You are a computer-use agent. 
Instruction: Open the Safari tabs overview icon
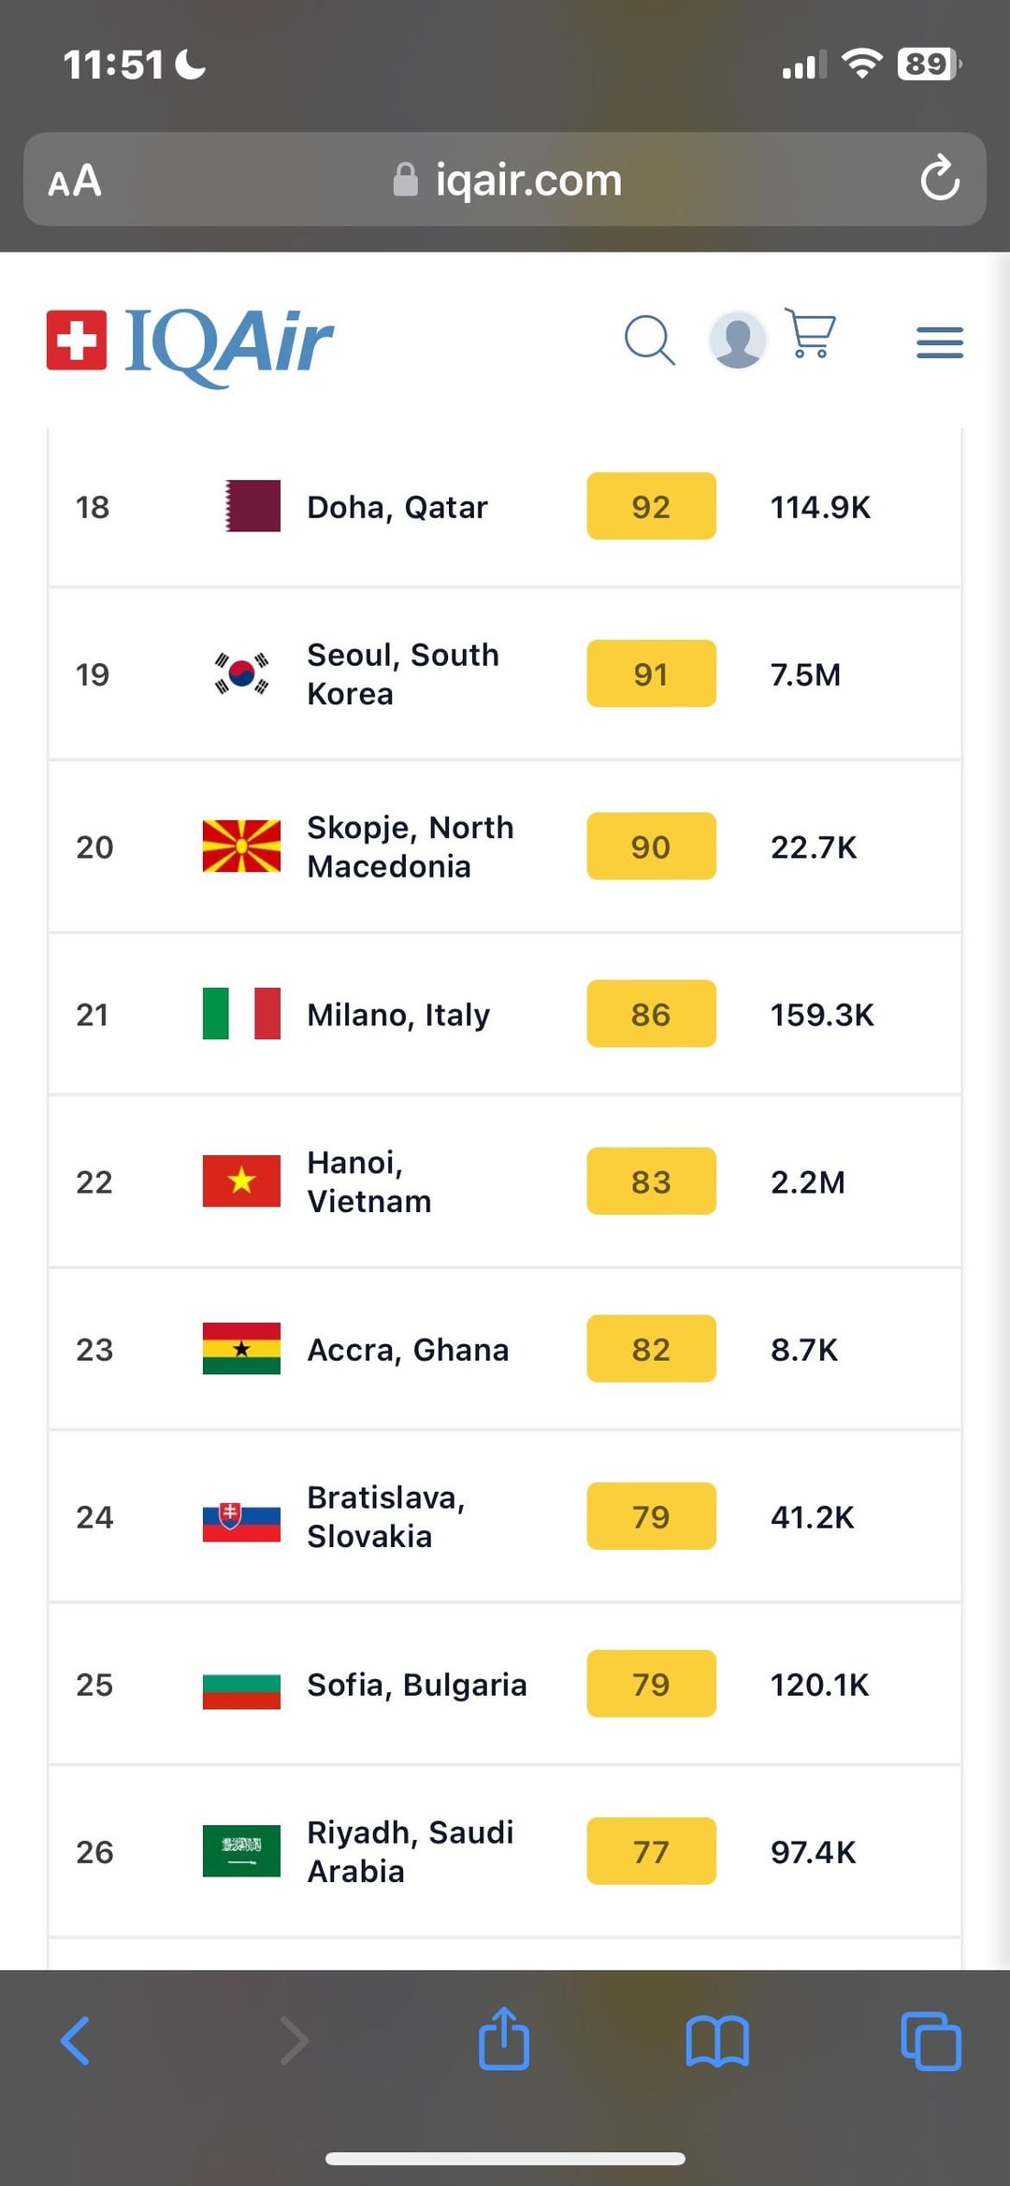pyautogui.click(x=931, y=2040)
